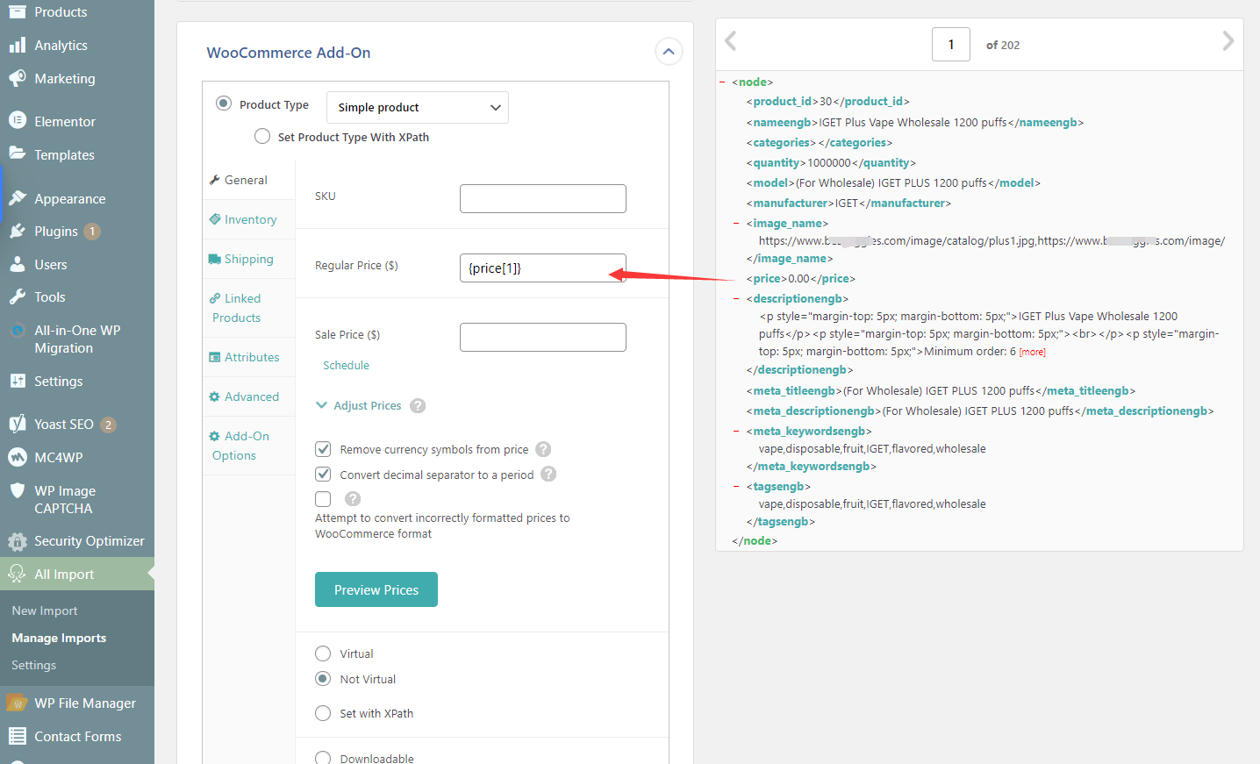1260x764 pixels.
Task: Click the Tools wrench icon
Action: coord(17,297)
